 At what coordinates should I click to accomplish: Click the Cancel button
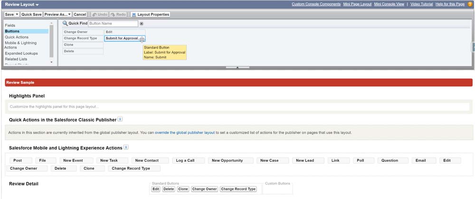point(80,15)
